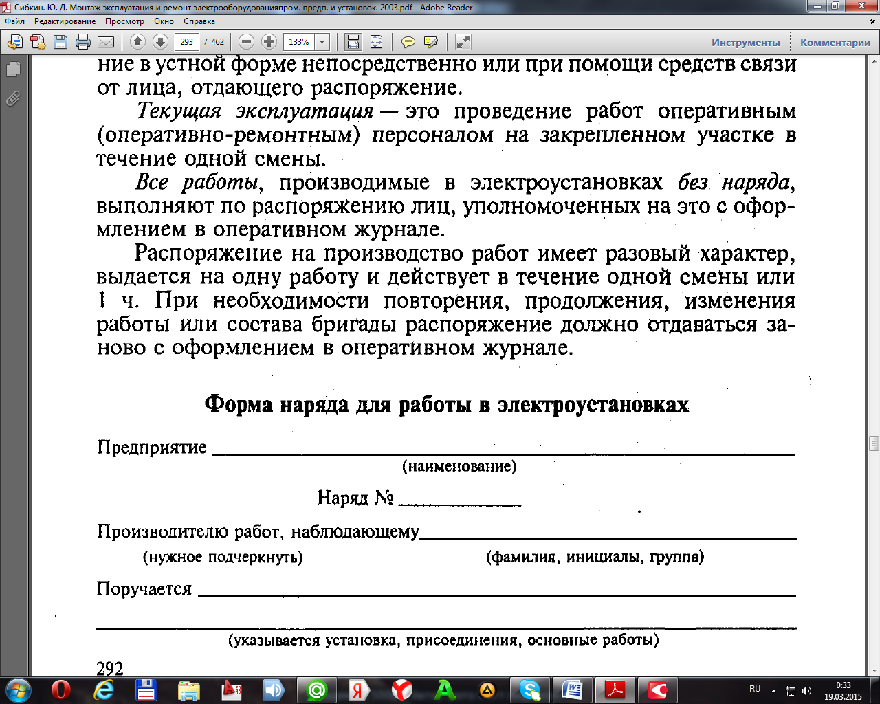Add a sticky note comment icon

(x=408, y=42)
